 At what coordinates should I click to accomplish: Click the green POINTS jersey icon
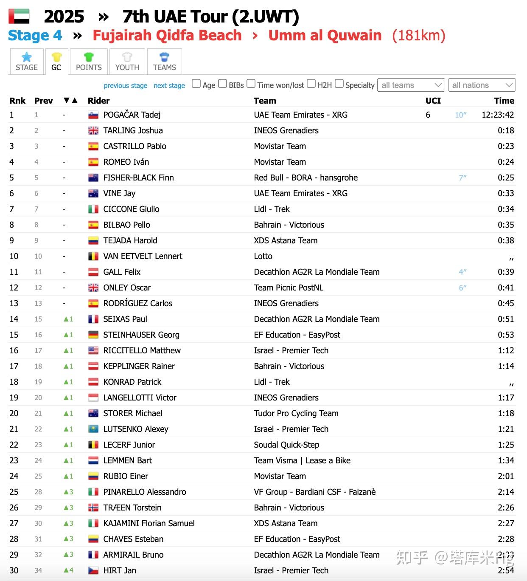click(x=89, y=57)
